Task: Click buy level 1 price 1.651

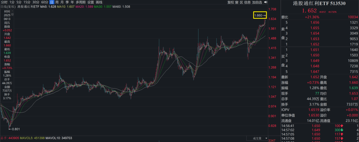Action: (x=315, y=50)
